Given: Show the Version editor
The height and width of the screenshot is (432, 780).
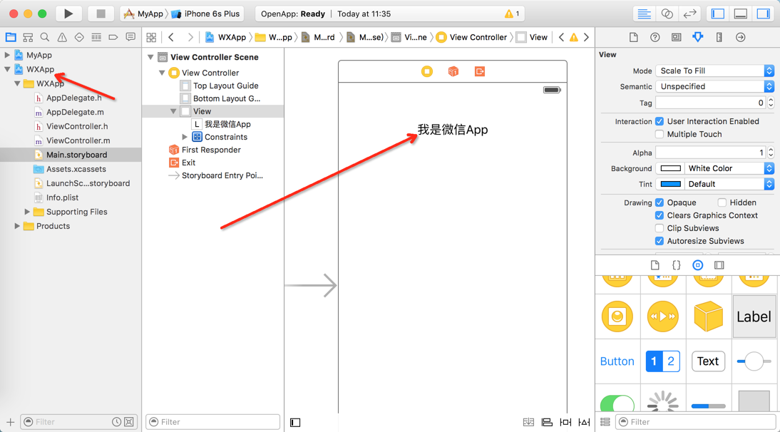Looking at the screenshot, I should (x=690, y=14).
